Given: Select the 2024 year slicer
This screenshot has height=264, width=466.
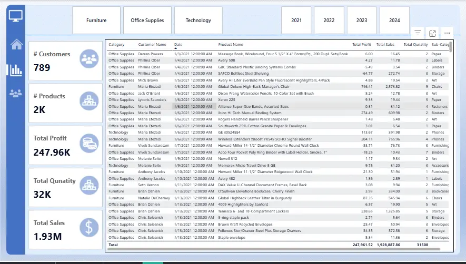Looking at the screenshot, I should pyautogui.click(x=394, y=20).
